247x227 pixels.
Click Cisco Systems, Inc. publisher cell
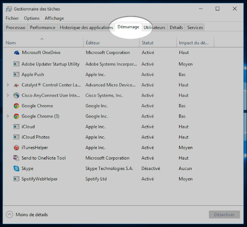pyautogui.click(x=104, y=96)
